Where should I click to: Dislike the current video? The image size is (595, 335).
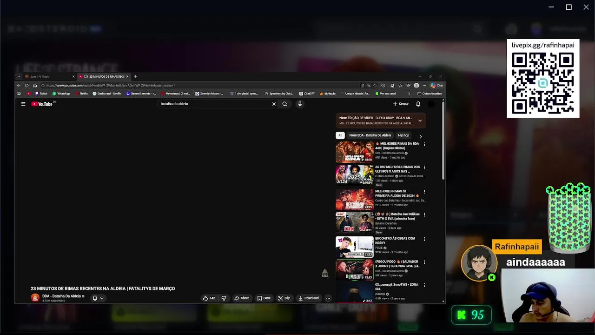[224, 298]
